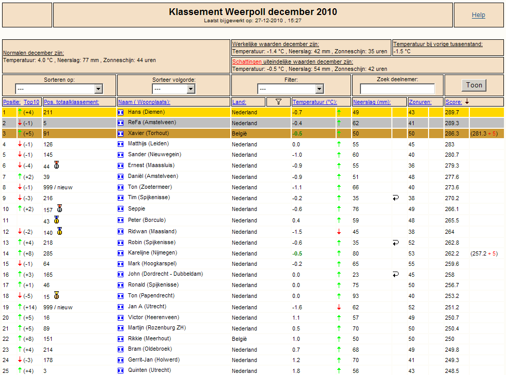
Task: Sort by the Temperatuur (°C) column header
Action: click(314, 102)
